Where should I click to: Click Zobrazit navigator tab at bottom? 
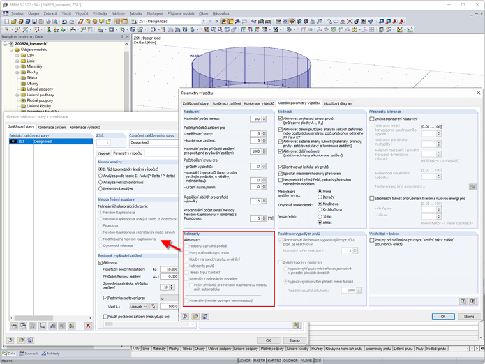(28, 354)
